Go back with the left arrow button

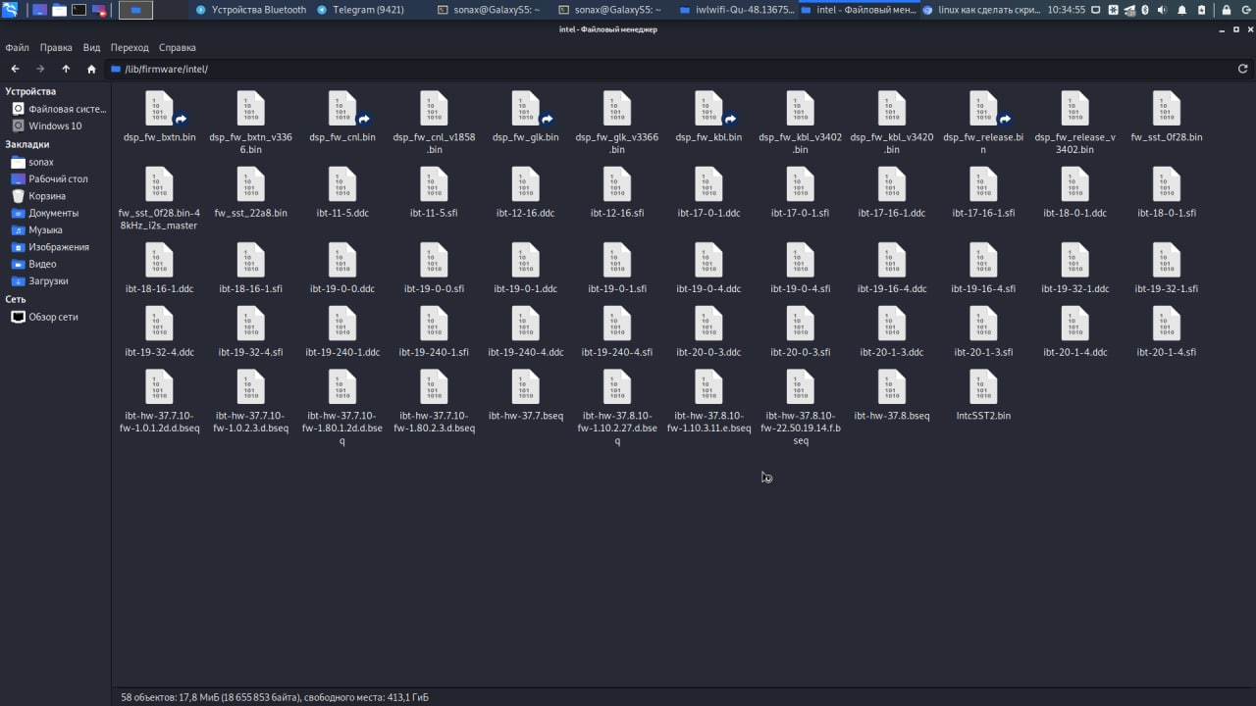[x=15, y=69]
